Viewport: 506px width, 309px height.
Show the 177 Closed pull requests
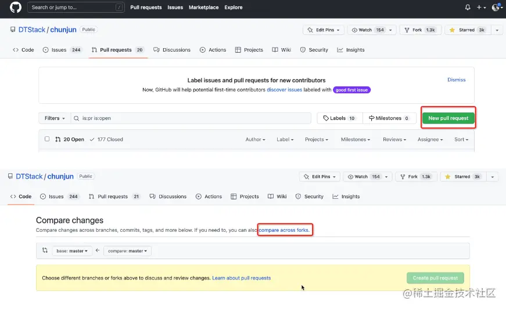coord(106,139)
